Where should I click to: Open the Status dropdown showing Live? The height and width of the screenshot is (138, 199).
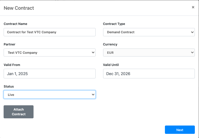[x=50, y=94]
